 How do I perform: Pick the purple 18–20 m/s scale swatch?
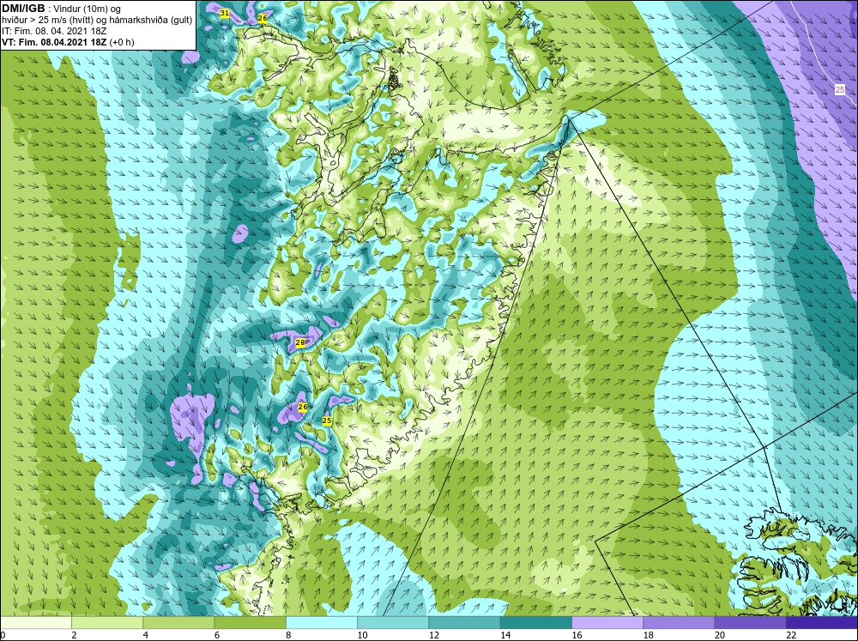pyautogui.click(x=679, y=622)
